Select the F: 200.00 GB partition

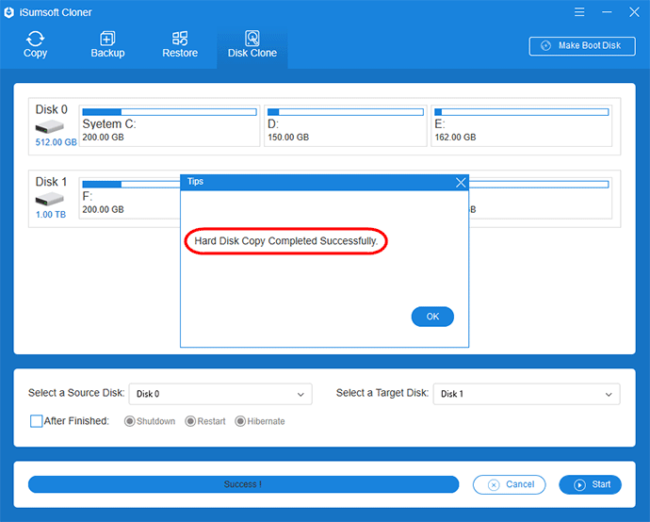tap(130, 198)
